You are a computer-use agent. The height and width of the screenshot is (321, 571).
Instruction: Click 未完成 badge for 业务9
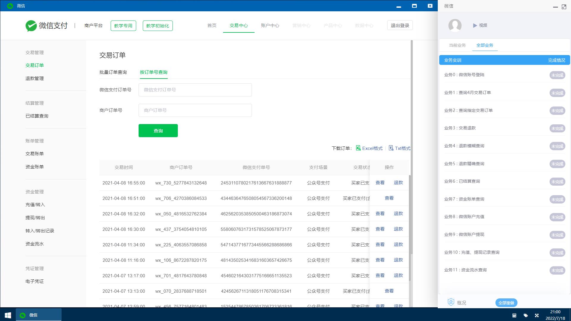557,235
